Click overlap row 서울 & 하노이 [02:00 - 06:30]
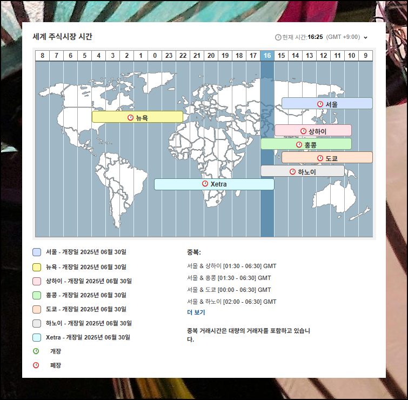408x400 pixels. click(232, 302)
